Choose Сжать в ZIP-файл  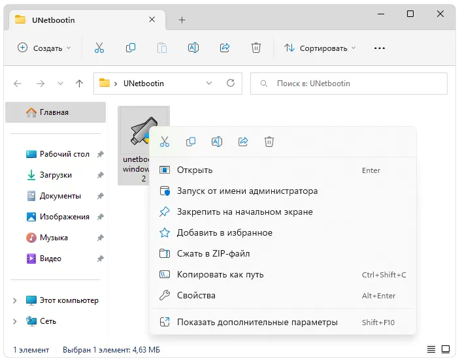click(x=283, y=253)
